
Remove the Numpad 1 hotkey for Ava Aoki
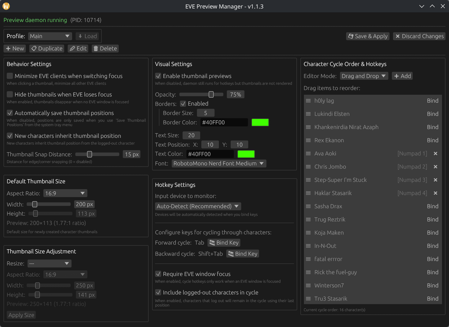(x=436, y=153)
